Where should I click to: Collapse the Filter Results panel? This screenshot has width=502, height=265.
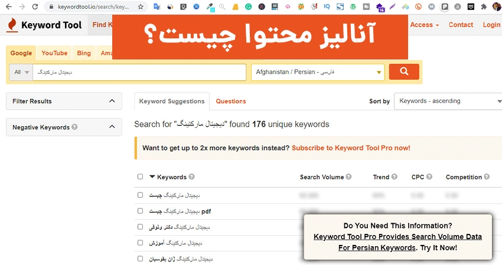[x=112, y=101]
